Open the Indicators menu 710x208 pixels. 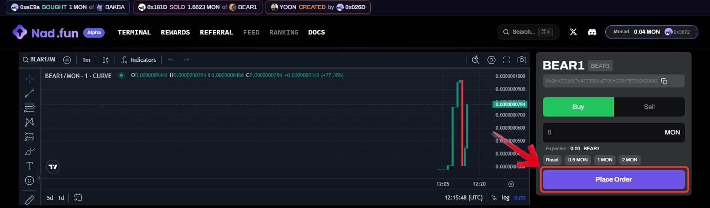[x=138, y=60]
